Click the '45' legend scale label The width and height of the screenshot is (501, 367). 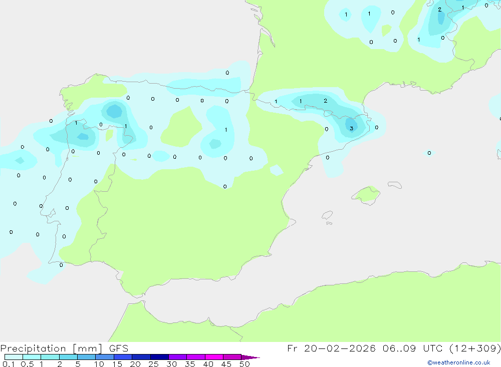[226, 364]
